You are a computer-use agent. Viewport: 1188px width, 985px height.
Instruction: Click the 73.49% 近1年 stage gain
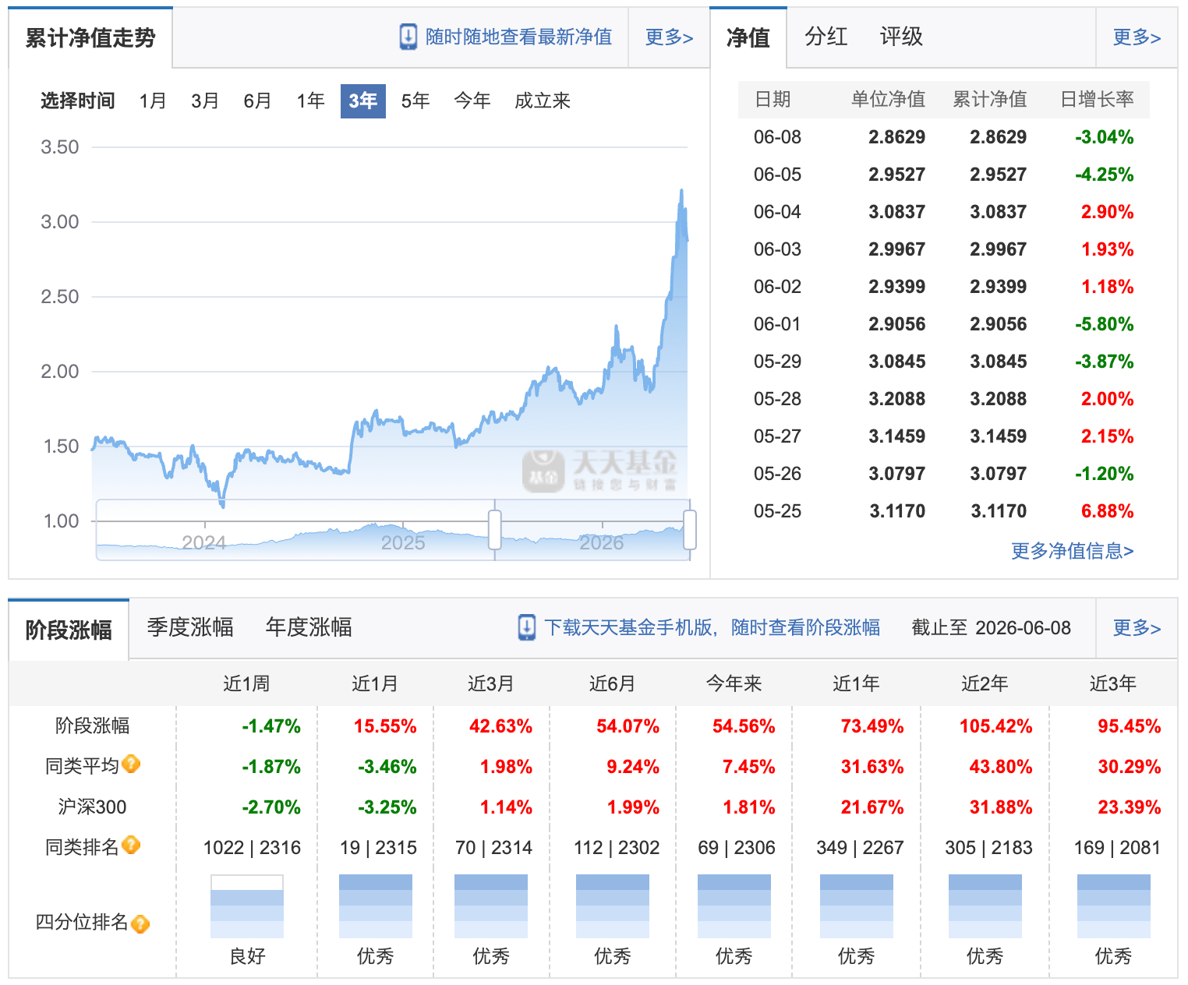pyautogui.click(x=872, y=726)
